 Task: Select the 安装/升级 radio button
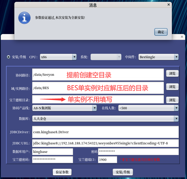(8, 57)
